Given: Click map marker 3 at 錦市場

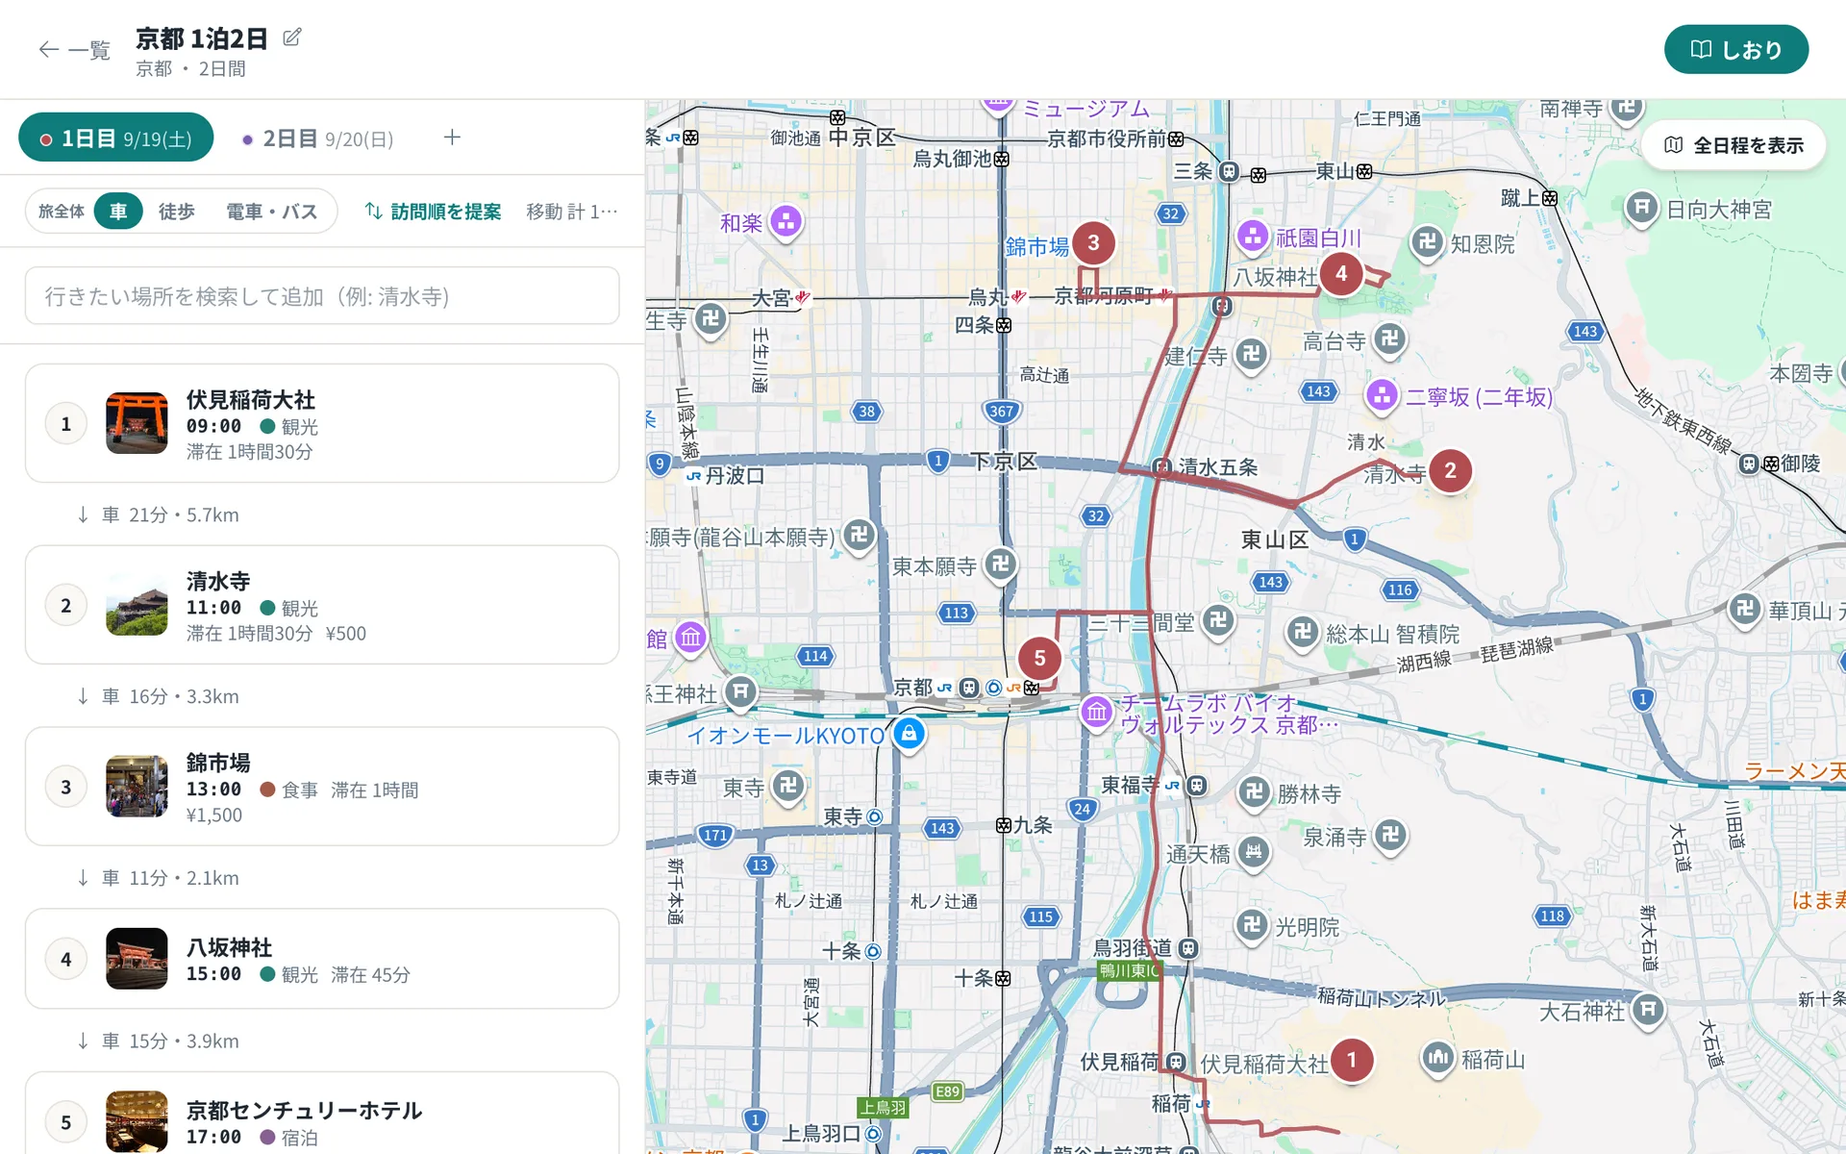Looking at the screenshot, I should pyautogui.click(x=1093, y=242).
